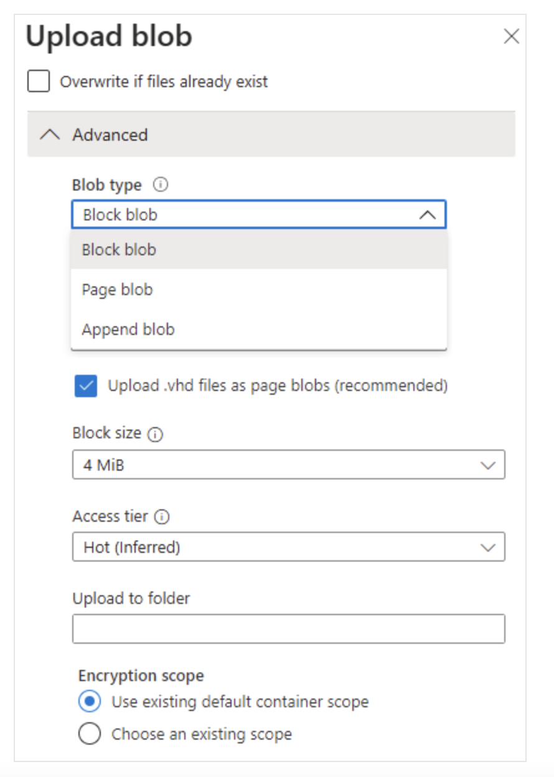Viewport: 554px width, 777px height.
Task: Click the Access tier info icon
Action: 162,517
